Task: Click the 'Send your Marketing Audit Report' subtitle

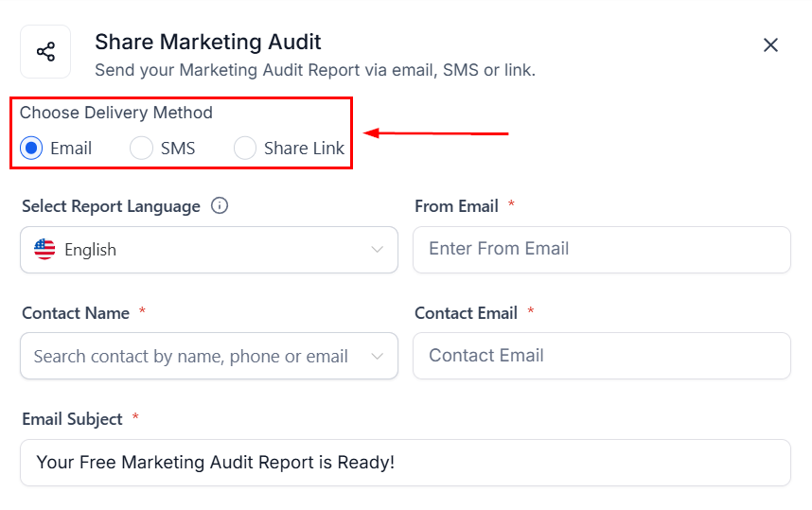Action: tap(315, 70)
